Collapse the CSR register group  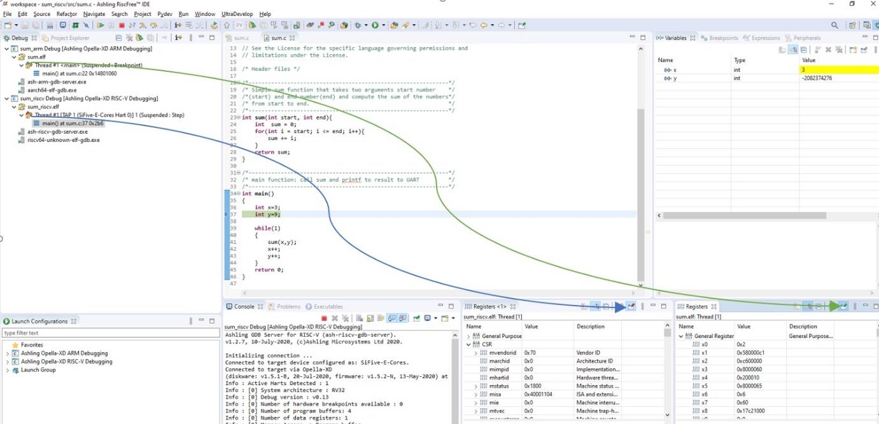468,344
